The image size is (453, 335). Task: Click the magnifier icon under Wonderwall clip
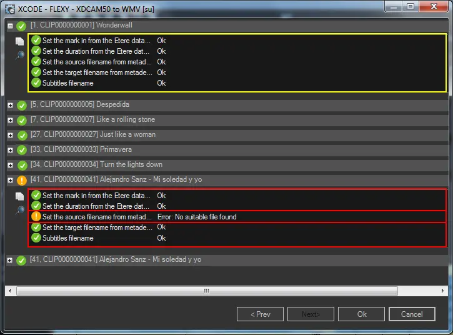coord(19,55)
